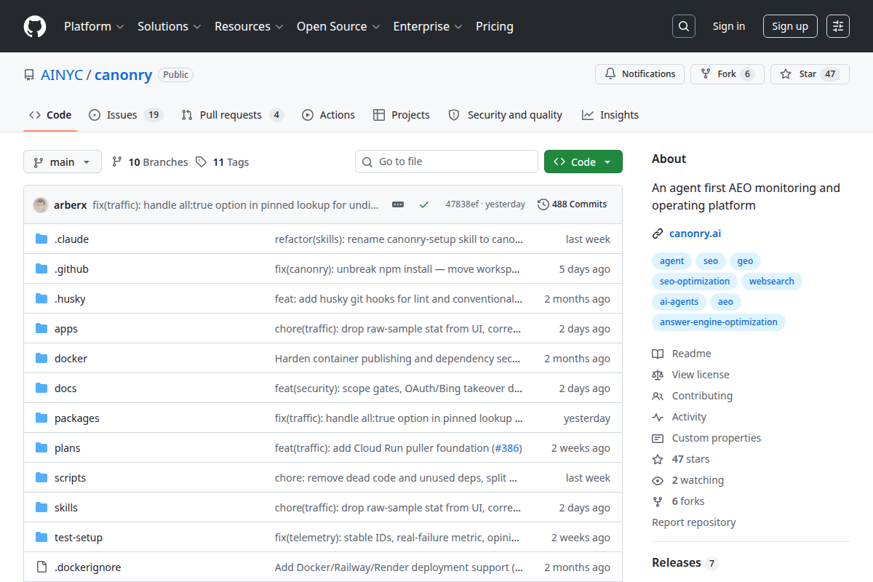The width and height of the screenshot is (873, 582).
Task: Open Security and quality tab
Action: pyautogui.click(x=506, y=115)
